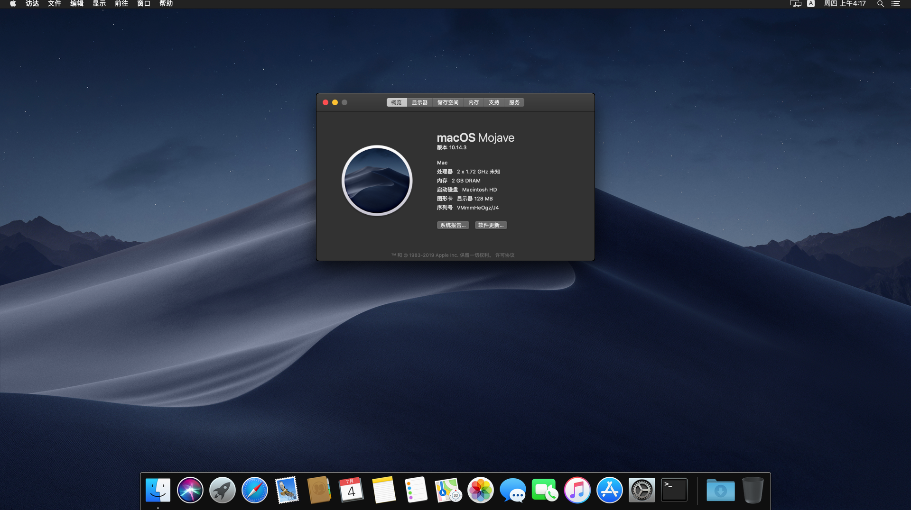Launch Siri from the Dock

pyautogui.click(x=190, y=490)
